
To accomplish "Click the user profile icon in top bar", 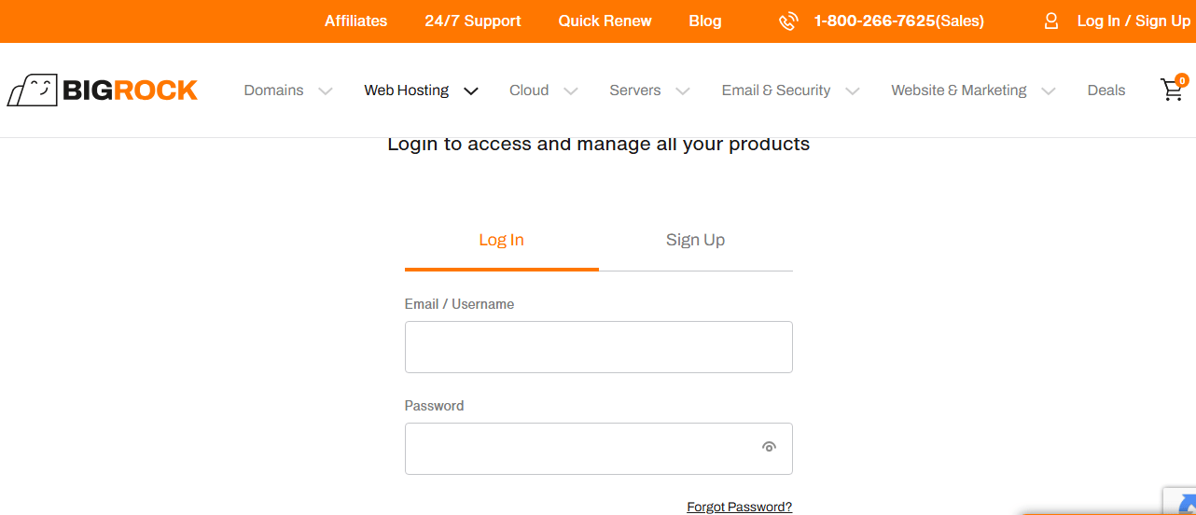I will pyautogui.click(x=1051, y=21).
